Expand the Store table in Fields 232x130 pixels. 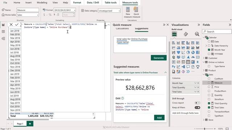[x=204, y=120]
